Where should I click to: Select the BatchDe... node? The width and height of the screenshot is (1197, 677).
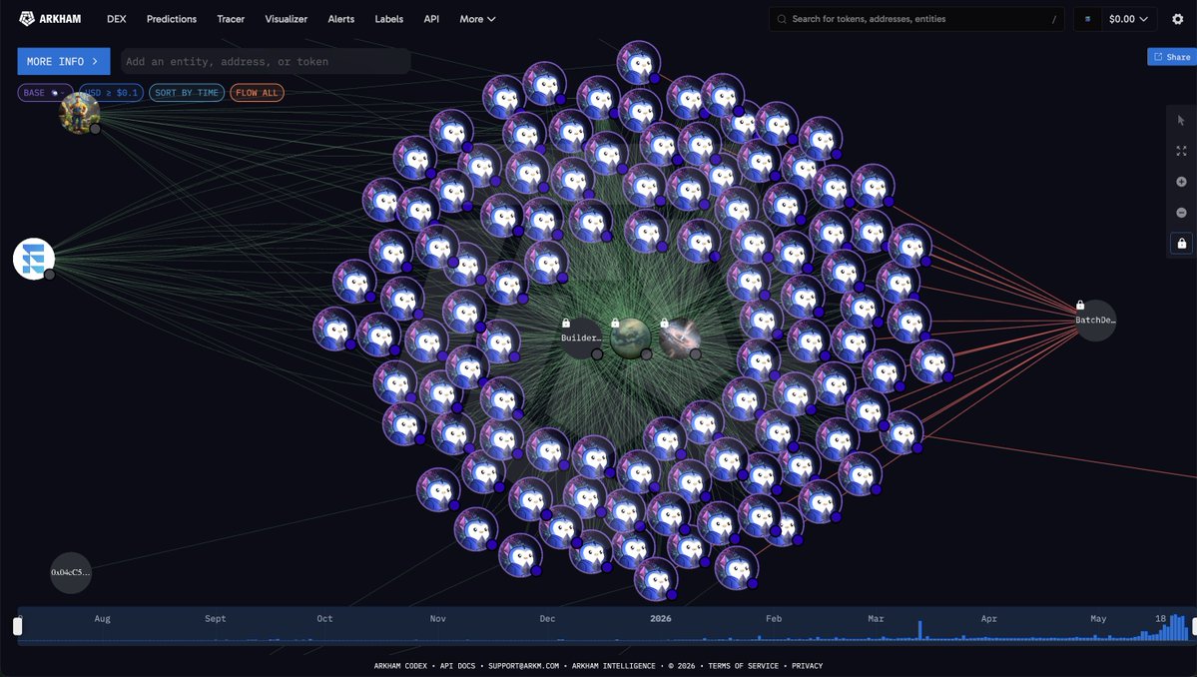pos(1095,321)
